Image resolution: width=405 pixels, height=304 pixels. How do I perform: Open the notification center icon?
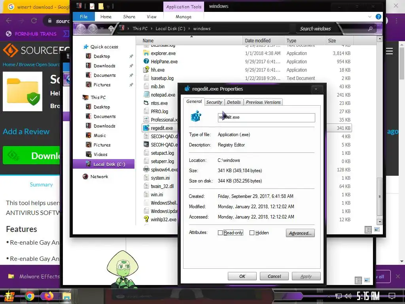click(392, 296)
